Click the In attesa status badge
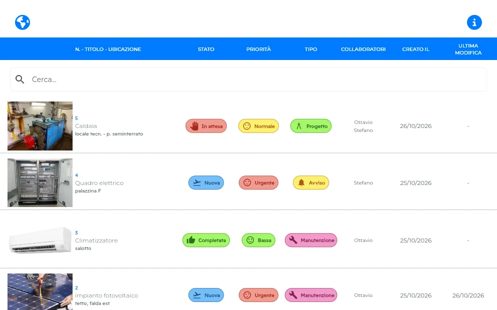Image resolution: width=497 pixels, height=310 pixels. click(206, 126)
